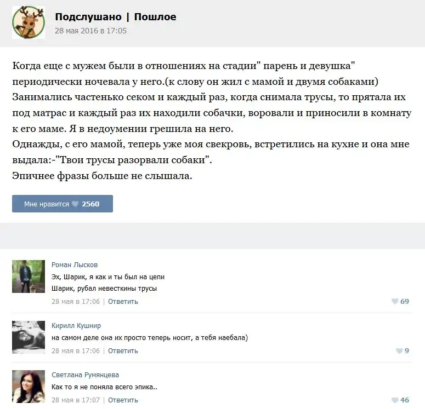The height and width of the screenshot is (409, 425).
Task: Click heart icon on Кирилл Кушнир's comment
Action: tap(399, 351)
